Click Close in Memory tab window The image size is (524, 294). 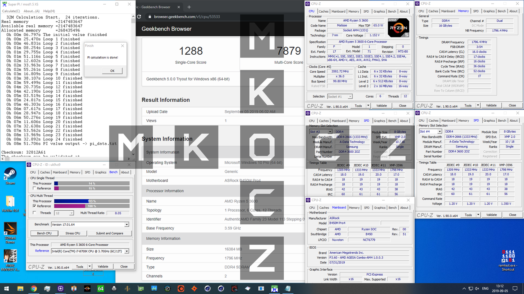click(x=512, y=105)
